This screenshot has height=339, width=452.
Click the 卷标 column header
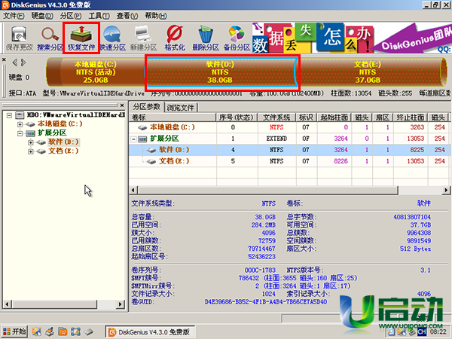[x=173, y=118]
